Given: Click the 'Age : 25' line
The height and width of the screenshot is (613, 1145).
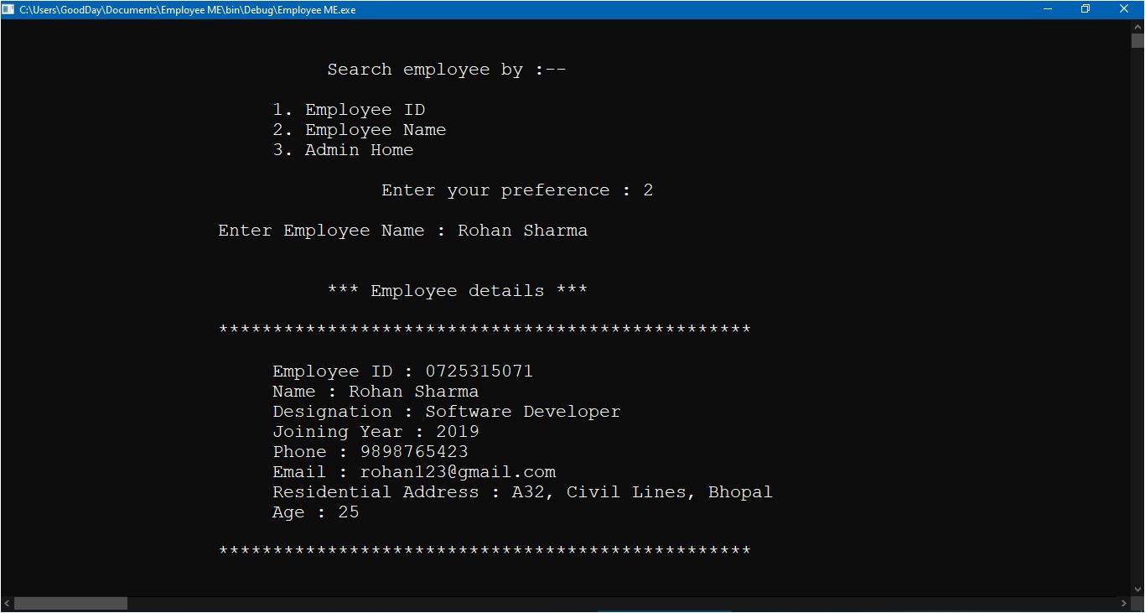Looking at the screenshot, I should 316,512.
